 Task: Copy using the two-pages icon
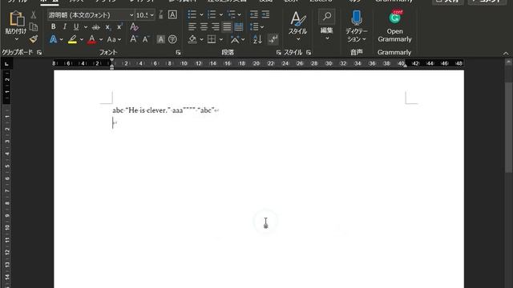point(34,26)
